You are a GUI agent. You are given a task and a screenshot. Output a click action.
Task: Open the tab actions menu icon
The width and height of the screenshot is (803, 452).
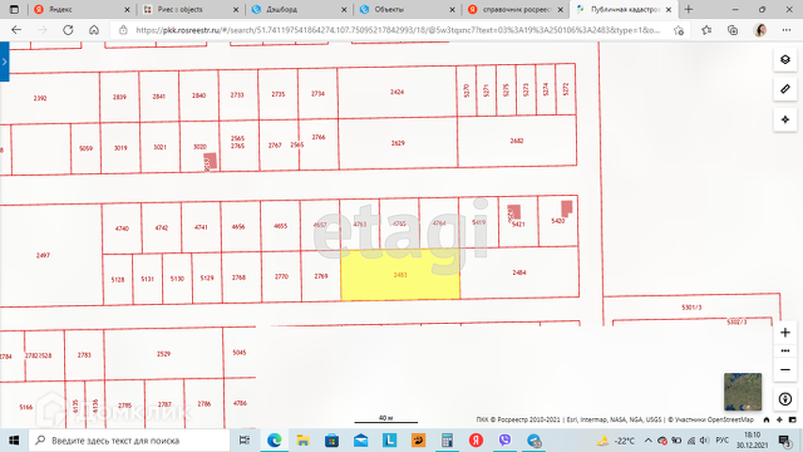coord(14,9)
